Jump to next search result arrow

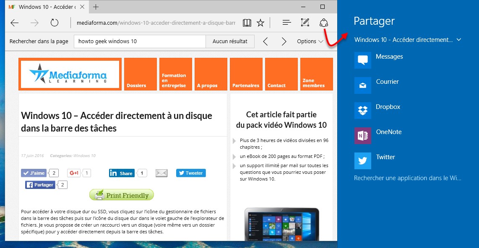point(284,41)
